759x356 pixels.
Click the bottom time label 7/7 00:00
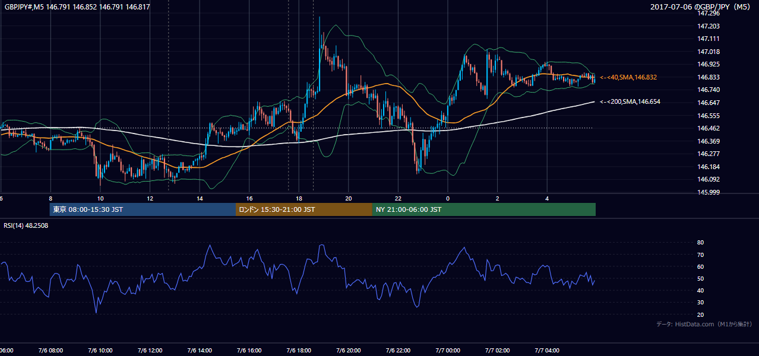click(448, 351)
